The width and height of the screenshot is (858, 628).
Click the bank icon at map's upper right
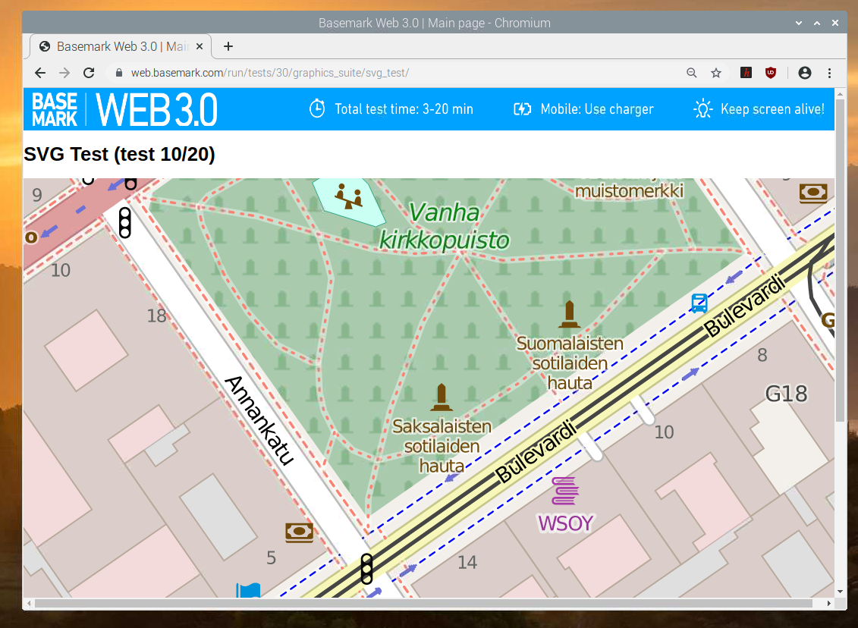tap(813, 193)
